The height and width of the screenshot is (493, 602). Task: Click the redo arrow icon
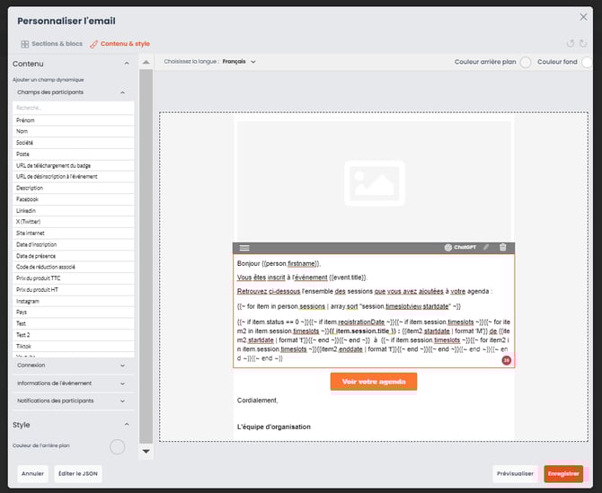[x=584, y=43]
